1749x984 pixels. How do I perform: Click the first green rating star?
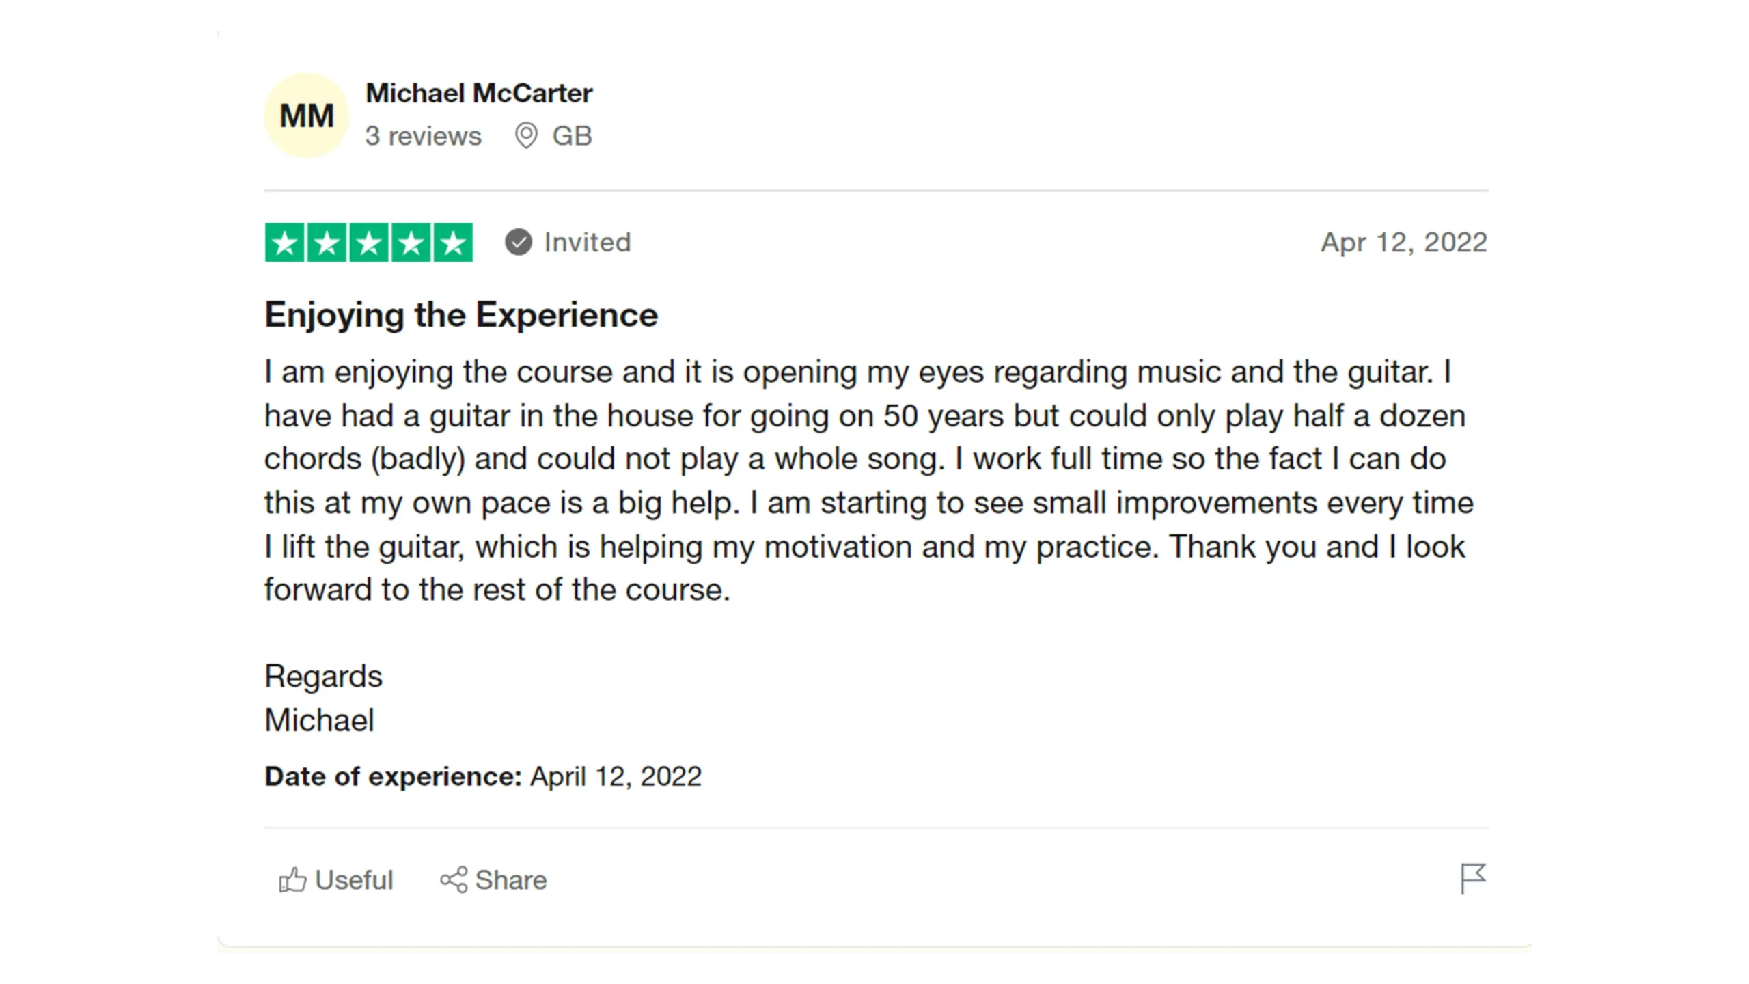285,243
